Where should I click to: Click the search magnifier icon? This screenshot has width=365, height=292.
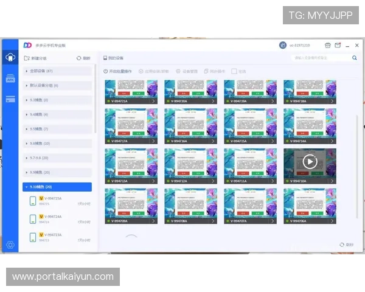[355, 58]
